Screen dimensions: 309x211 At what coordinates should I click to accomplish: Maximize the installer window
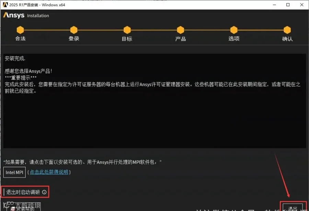click(288, 5)
